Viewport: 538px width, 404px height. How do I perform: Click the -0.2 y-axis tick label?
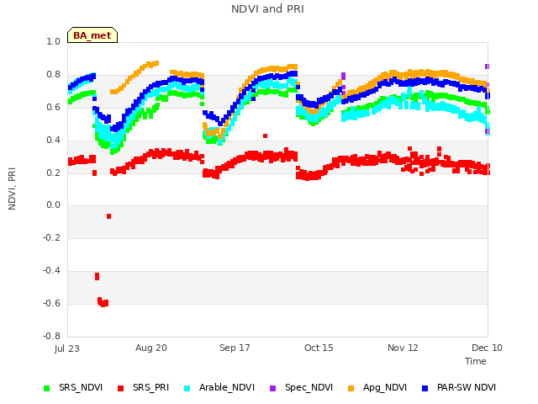pyautogui.click(x=51, y=237)
